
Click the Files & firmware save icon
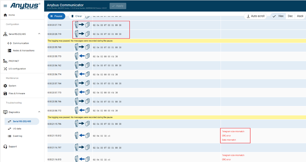click(x=5, y=94)
